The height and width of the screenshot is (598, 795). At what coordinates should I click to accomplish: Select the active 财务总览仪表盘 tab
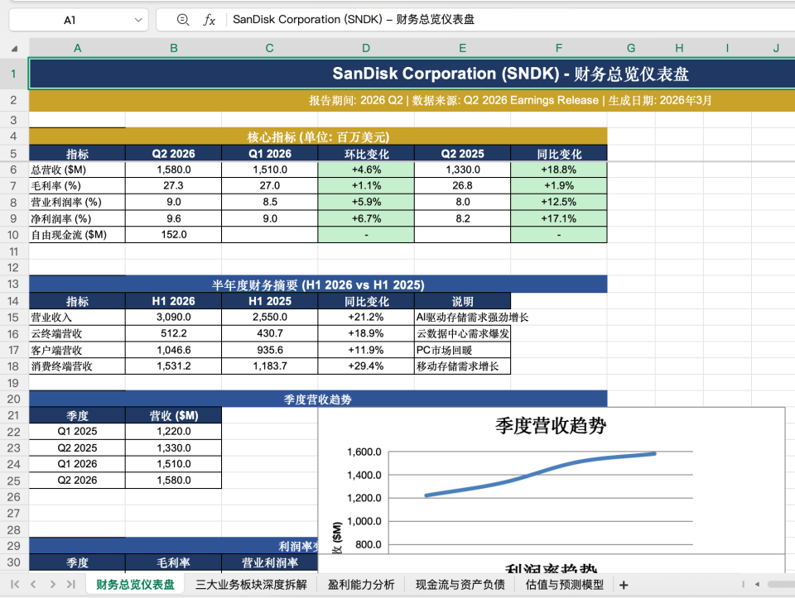coord(134,584)
